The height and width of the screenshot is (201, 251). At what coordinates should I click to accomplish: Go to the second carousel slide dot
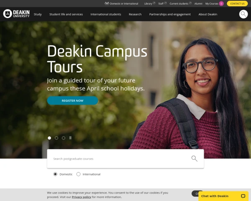pos(56,138)
